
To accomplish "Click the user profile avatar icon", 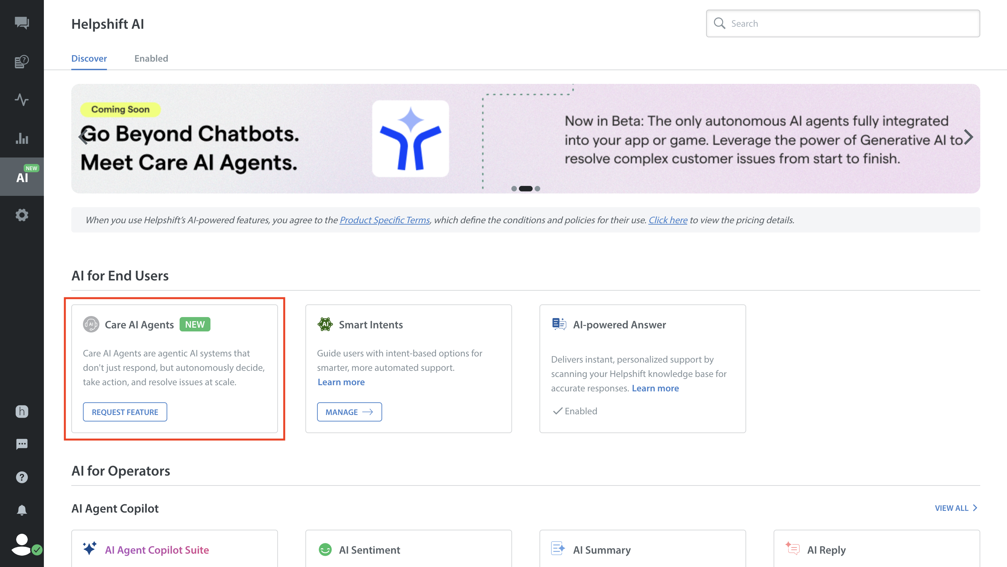I will [x=22, y=544].
